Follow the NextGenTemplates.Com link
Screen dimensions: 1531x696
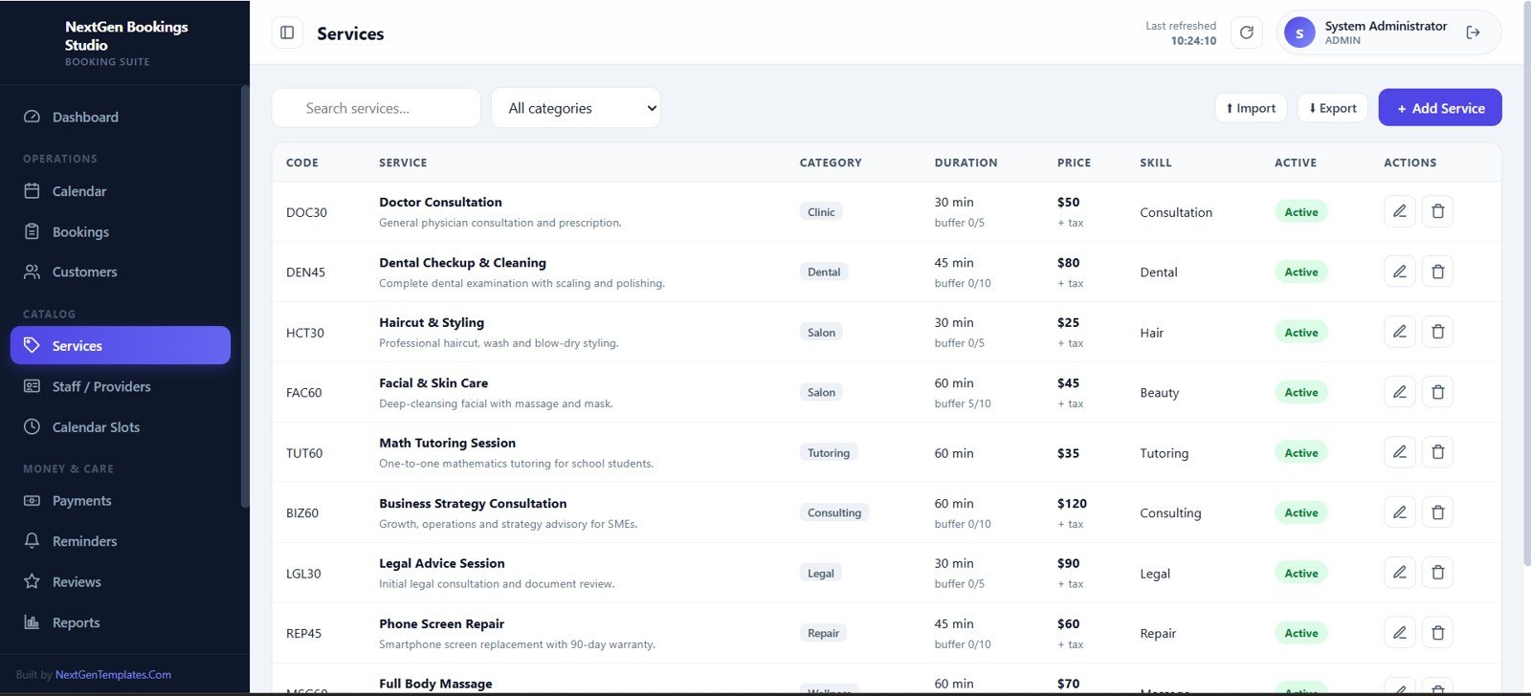pyautogui.click(x=113, y=675)
